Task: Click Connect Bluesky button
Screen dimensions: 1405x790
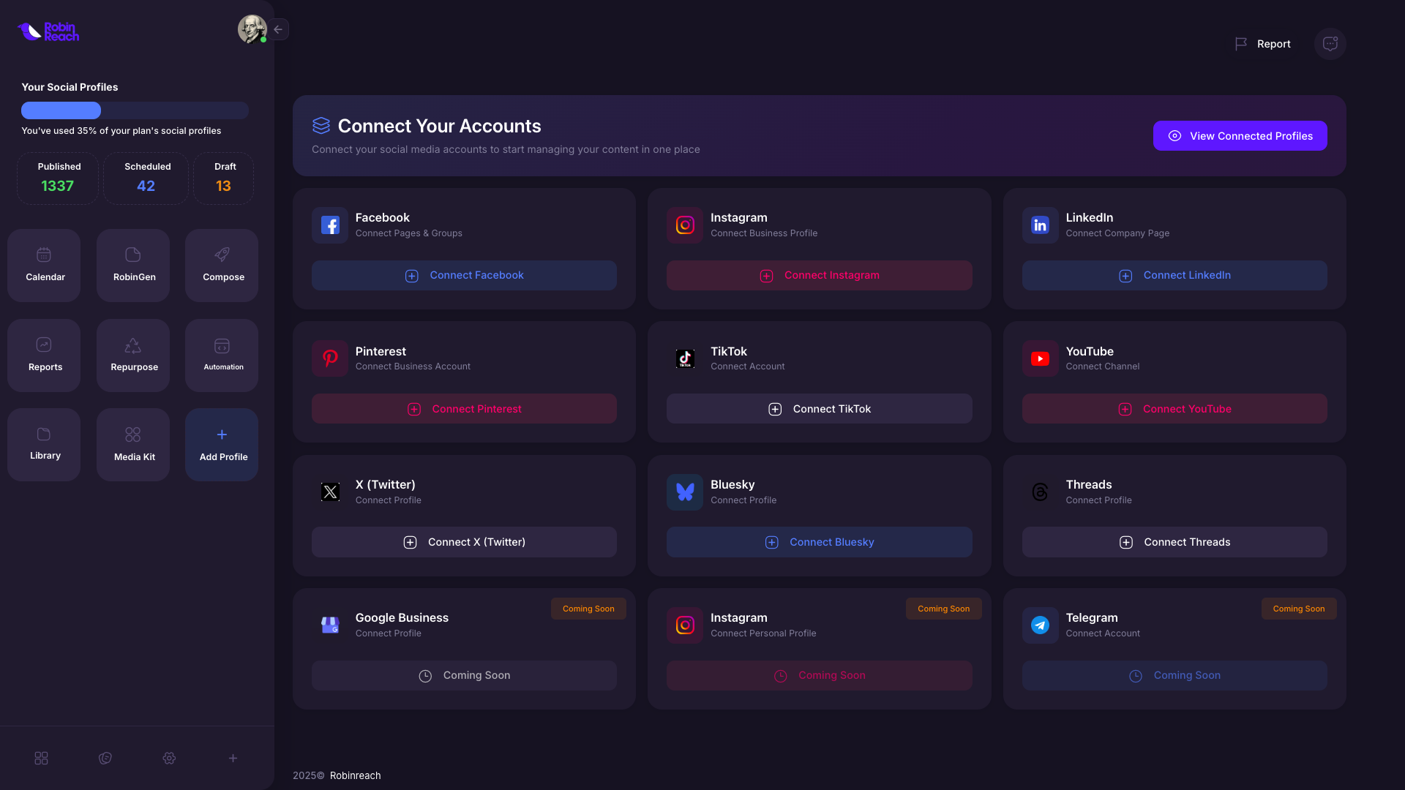Action: pyautogui.click(x=819, y=542)
